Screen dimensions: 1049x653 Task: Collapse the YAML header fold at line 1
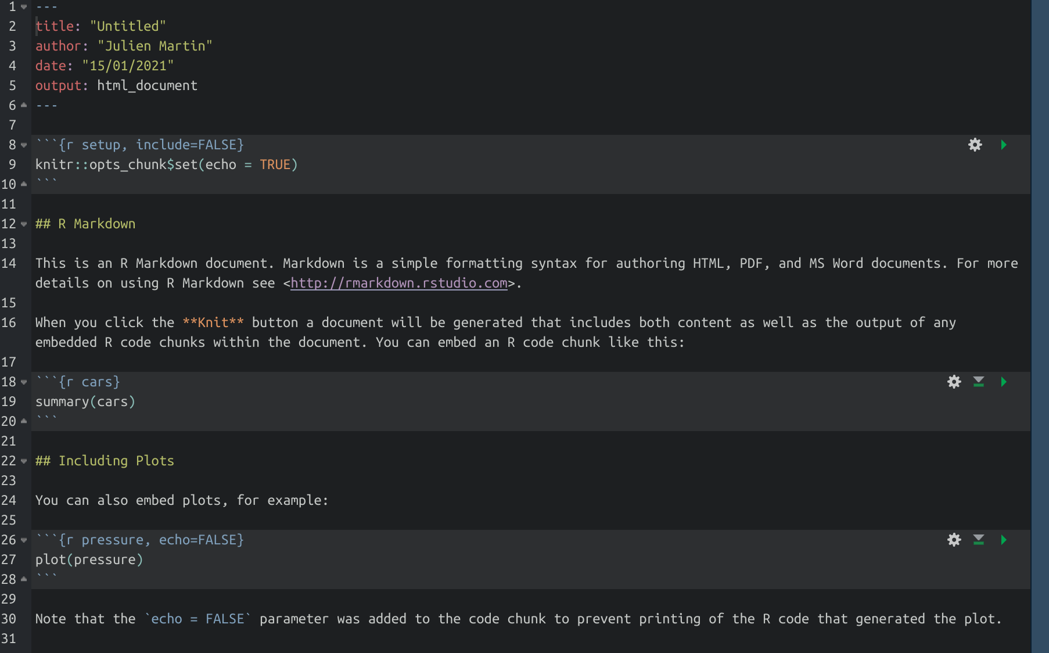coord(24,7)
